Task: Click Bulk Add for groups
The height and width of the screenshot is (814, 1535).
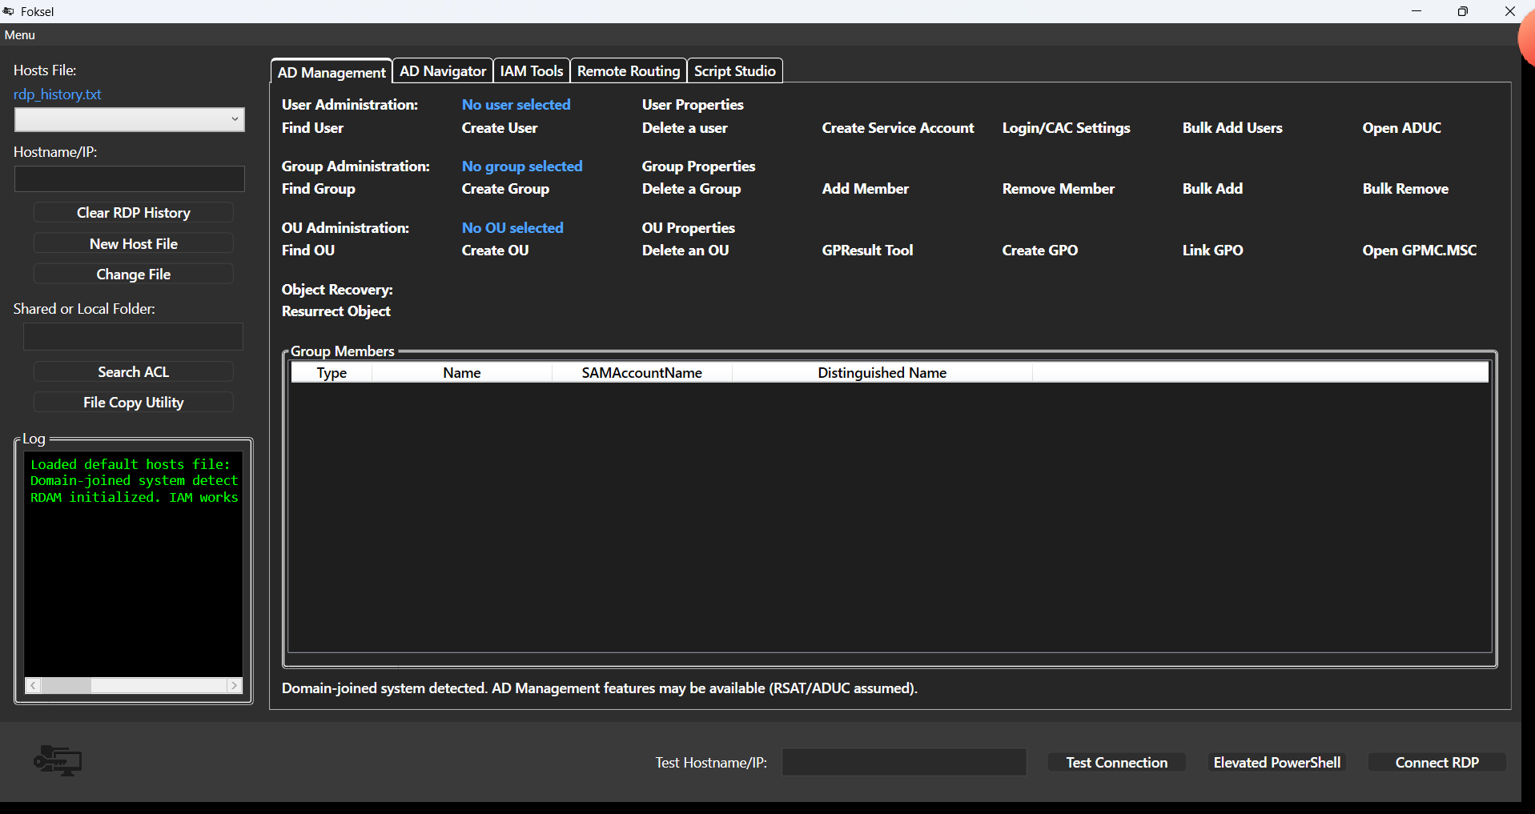Action: (1212, 189)
